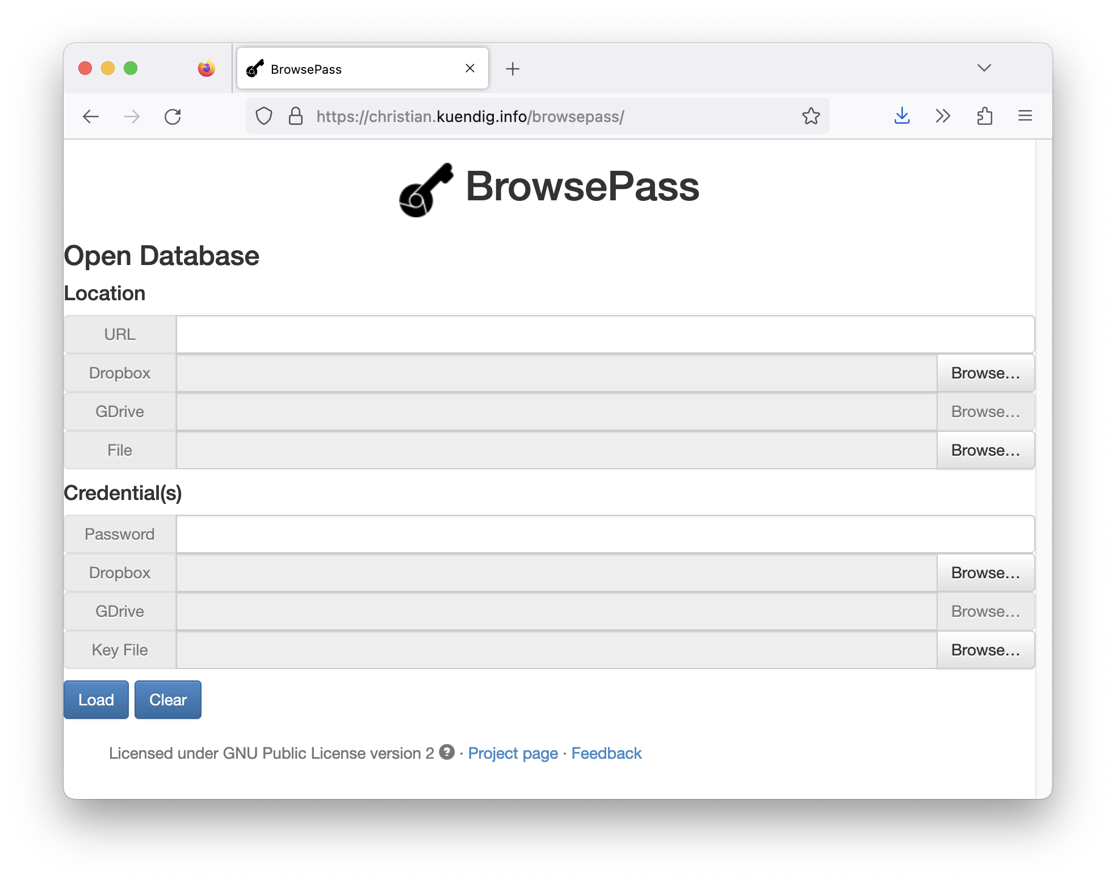This screenshot has height=883, width=1116.
Task: Browse Dropbox for database location
Action: click(x=985, y=373)
